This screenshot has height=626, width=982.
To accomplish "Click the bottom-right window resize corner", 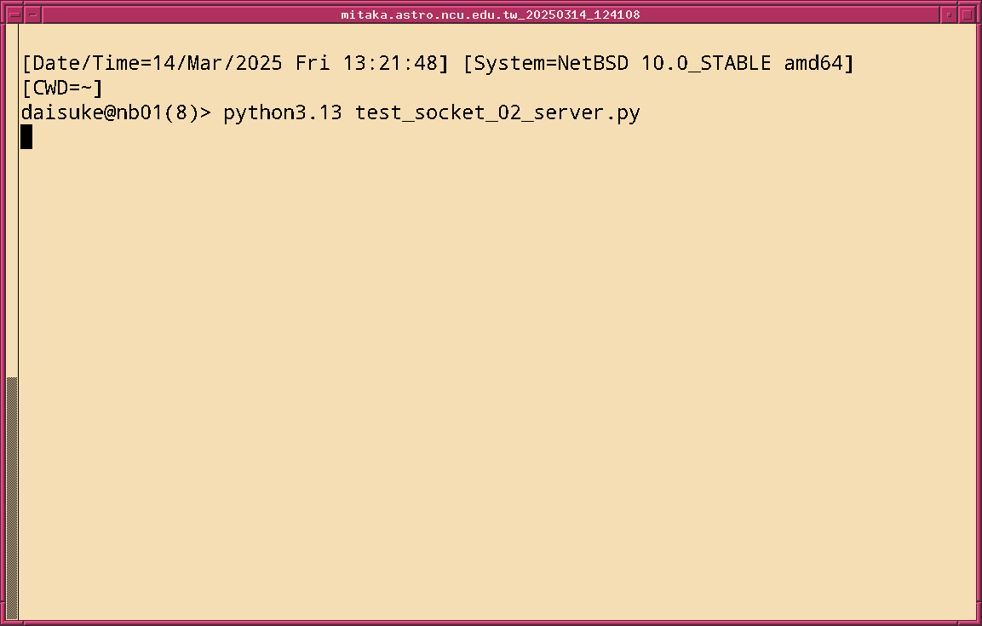I will (x=978, y=622).
